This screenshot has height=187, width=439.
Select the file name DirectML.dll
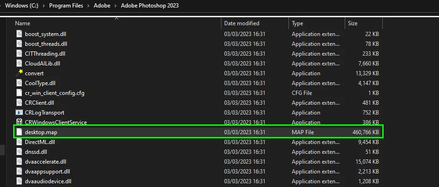[40, 142]
